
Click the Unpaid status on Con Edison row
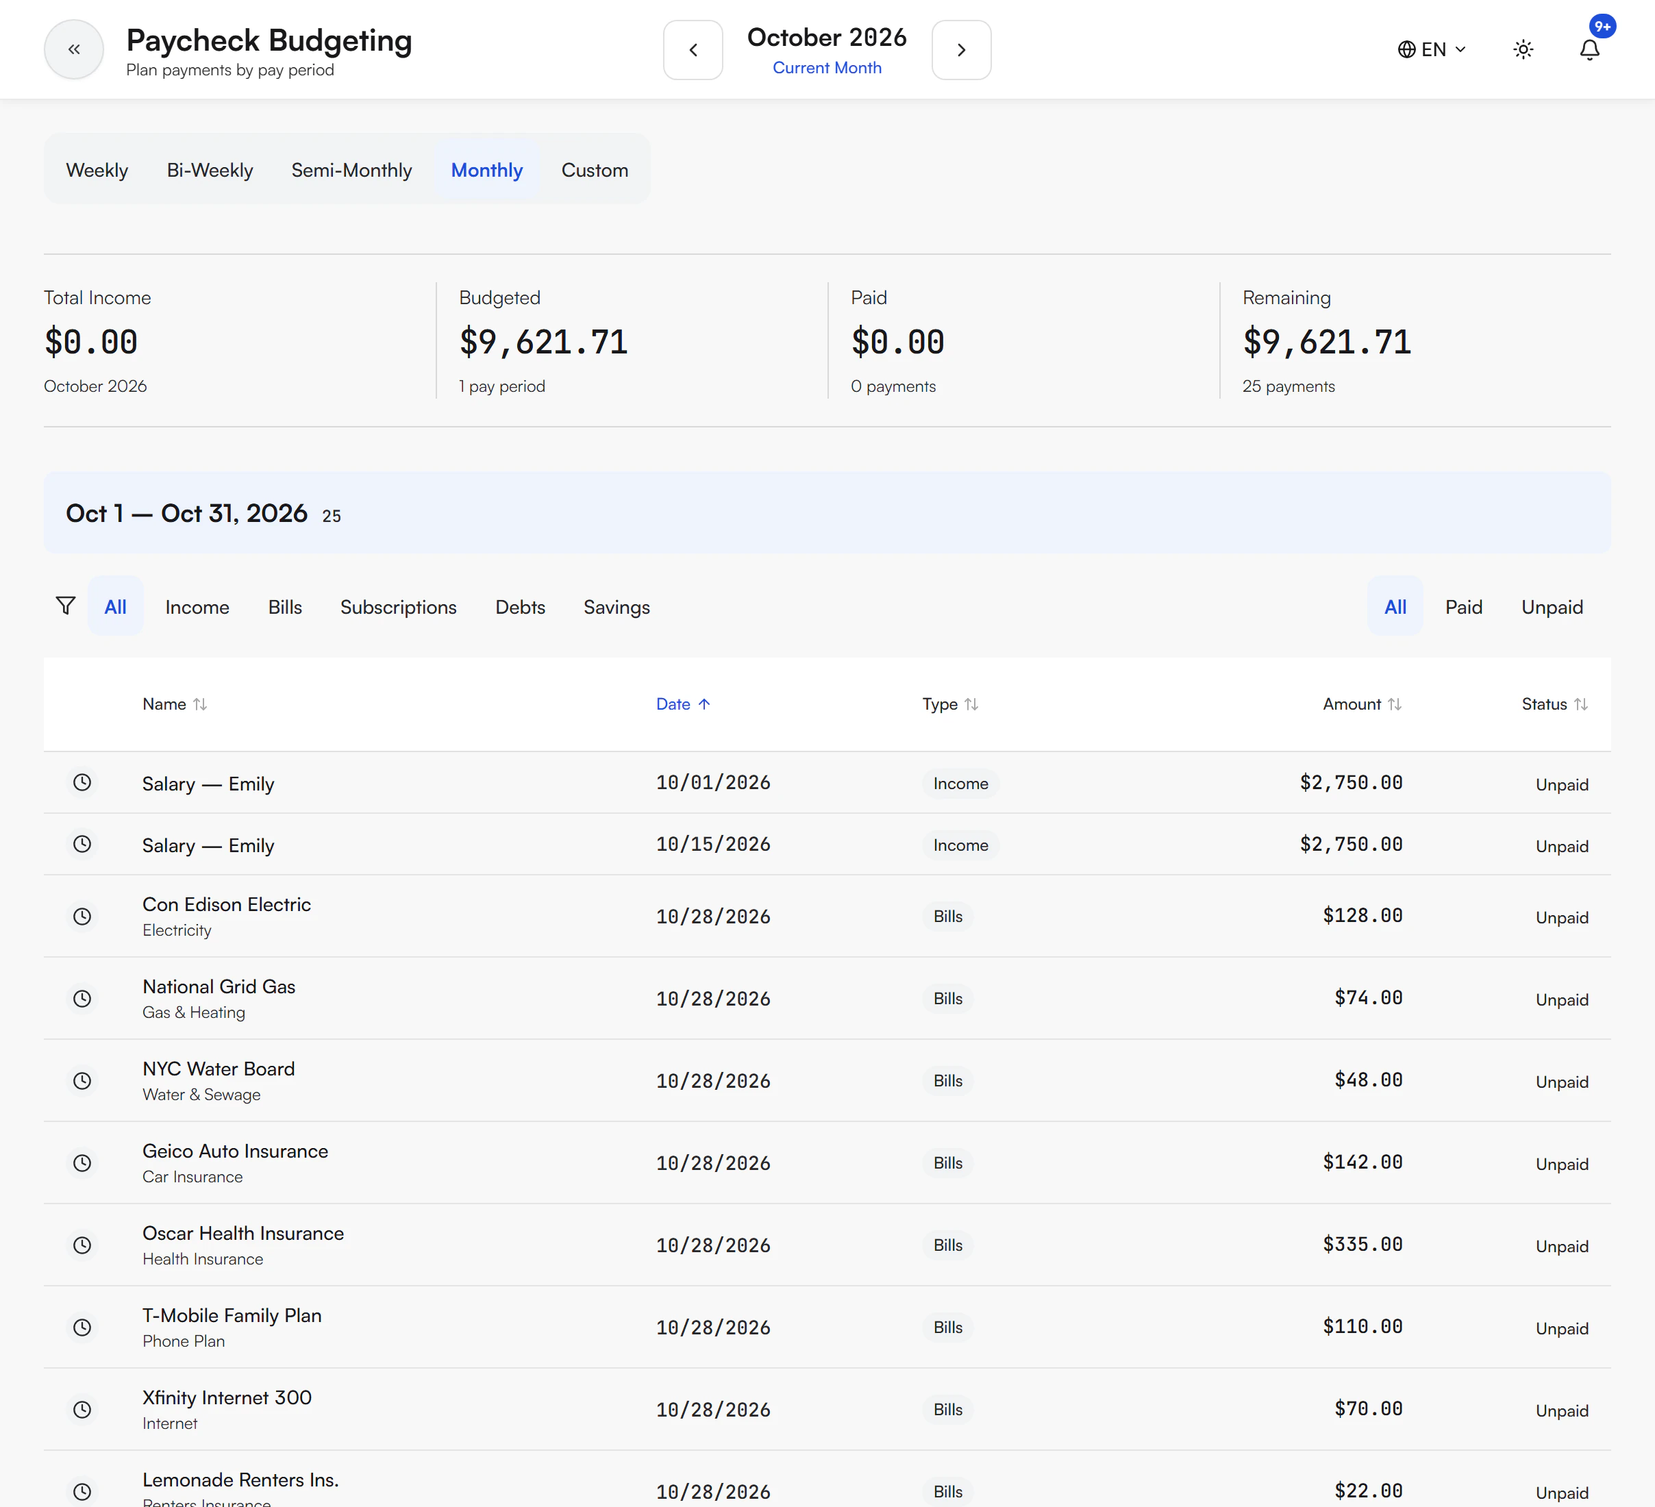pos(1561,918)
